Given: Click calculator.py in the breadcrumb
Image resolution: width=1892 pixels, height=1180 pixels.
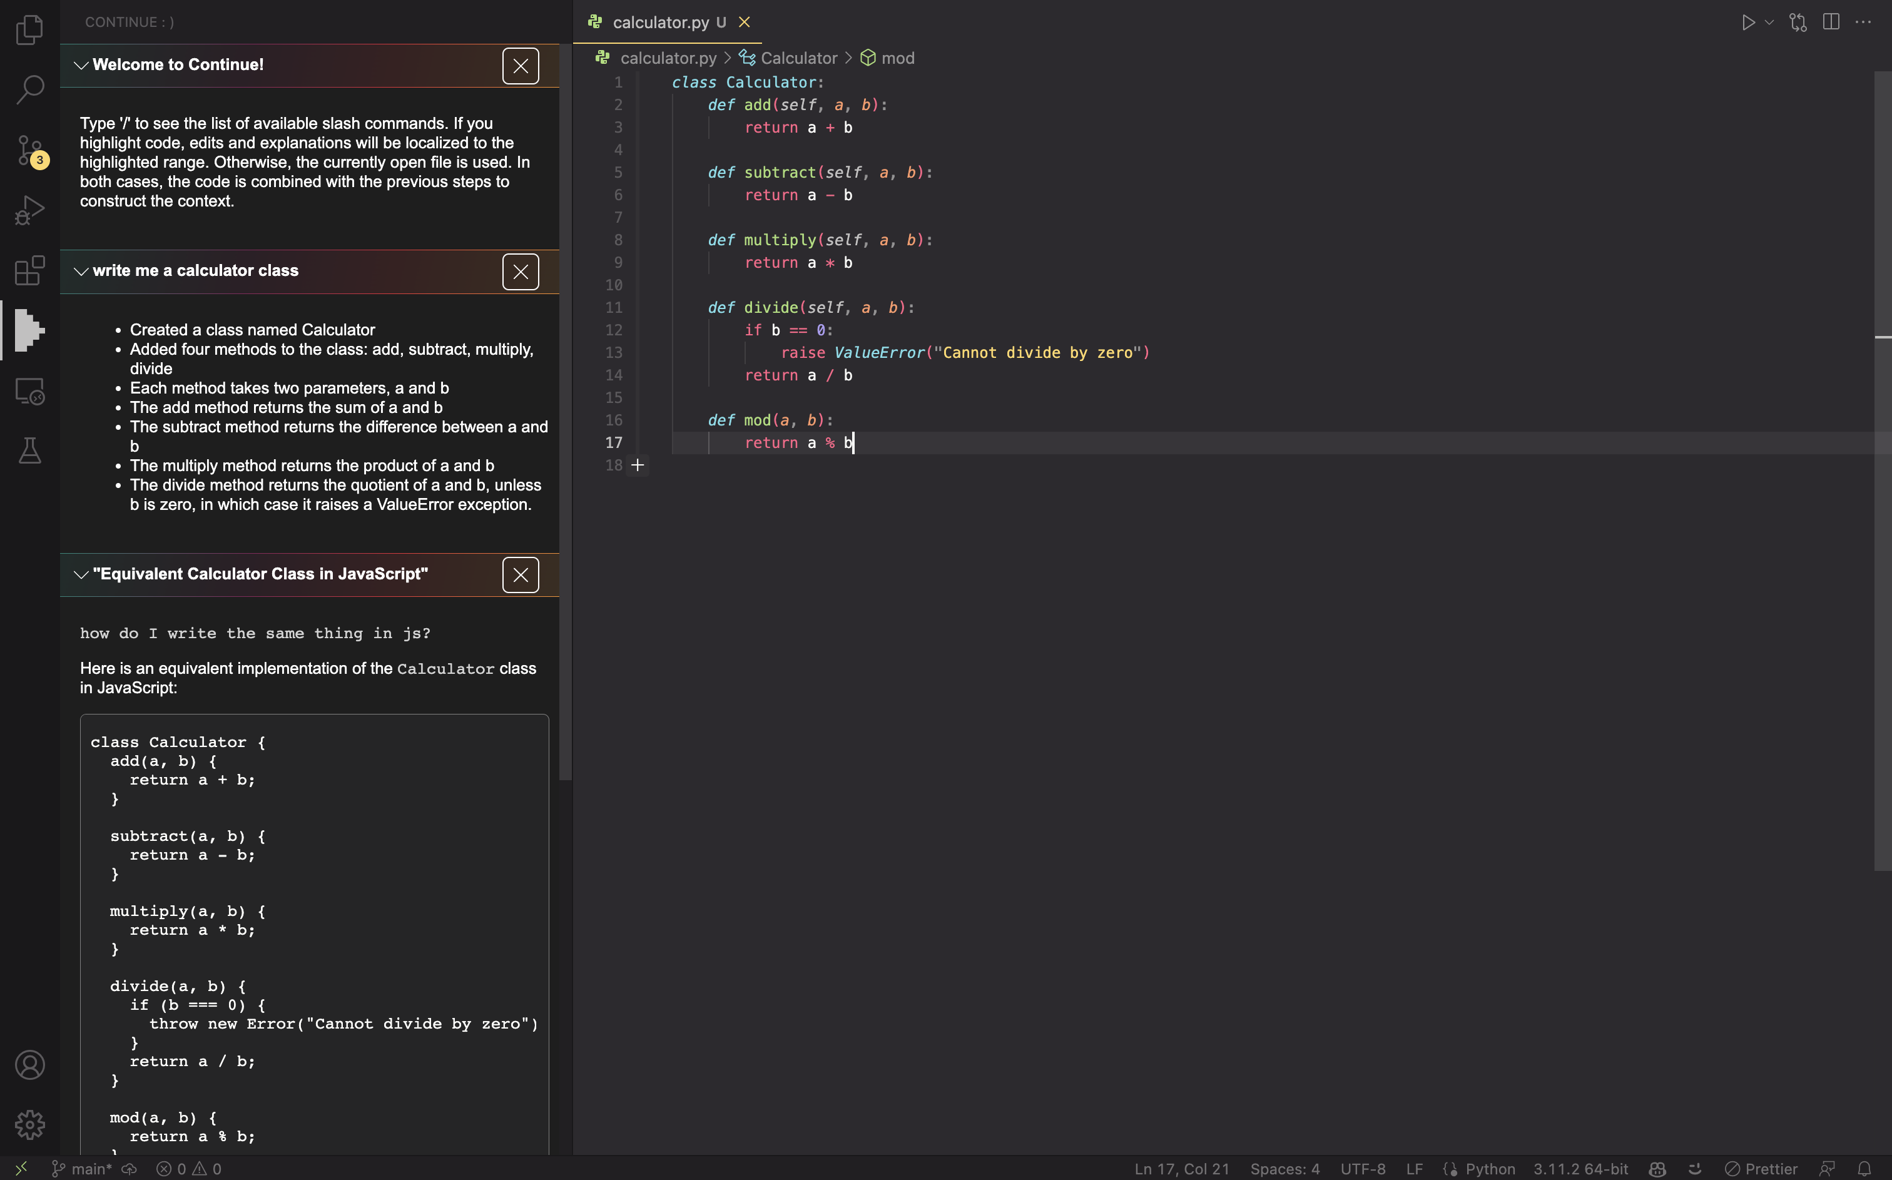Looking at the screenshot, I should pos(668,58).
